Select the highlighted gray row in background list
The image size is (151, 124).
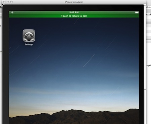(x=149, y=23)
